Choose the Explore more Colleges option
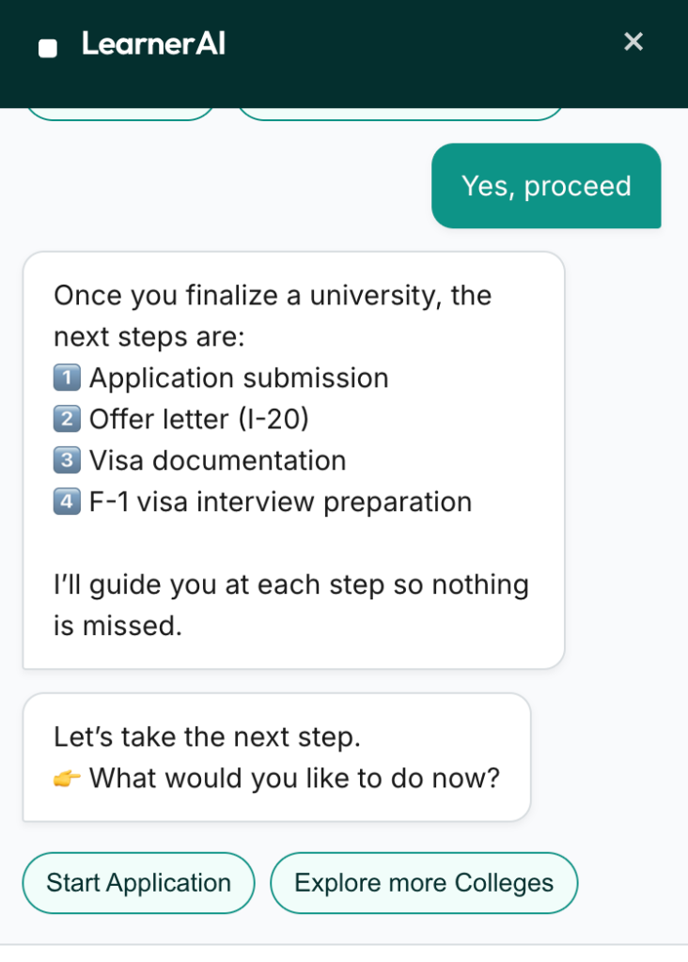The height and width of the screenshot is (962, 688). [x=424, y=883]
